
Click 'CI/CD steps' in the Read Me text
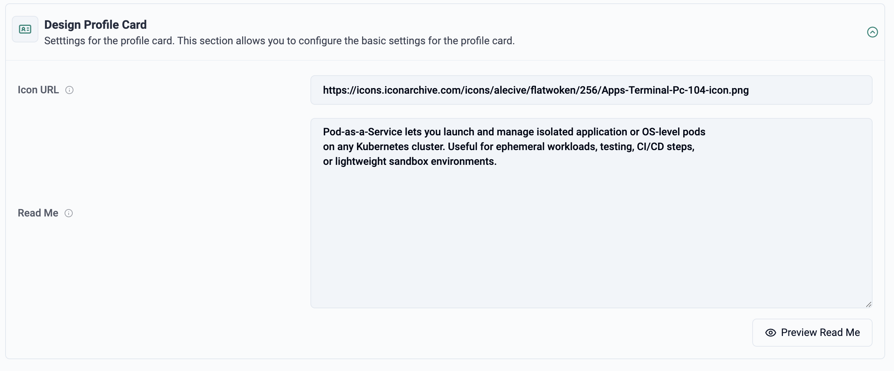click(x=665, y=147)
